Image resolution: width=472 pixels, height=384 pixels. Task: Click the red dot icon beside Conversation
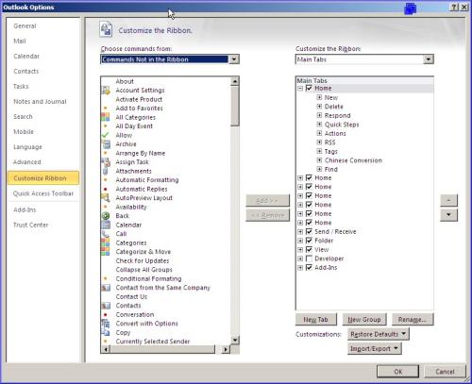click(106, 314)
